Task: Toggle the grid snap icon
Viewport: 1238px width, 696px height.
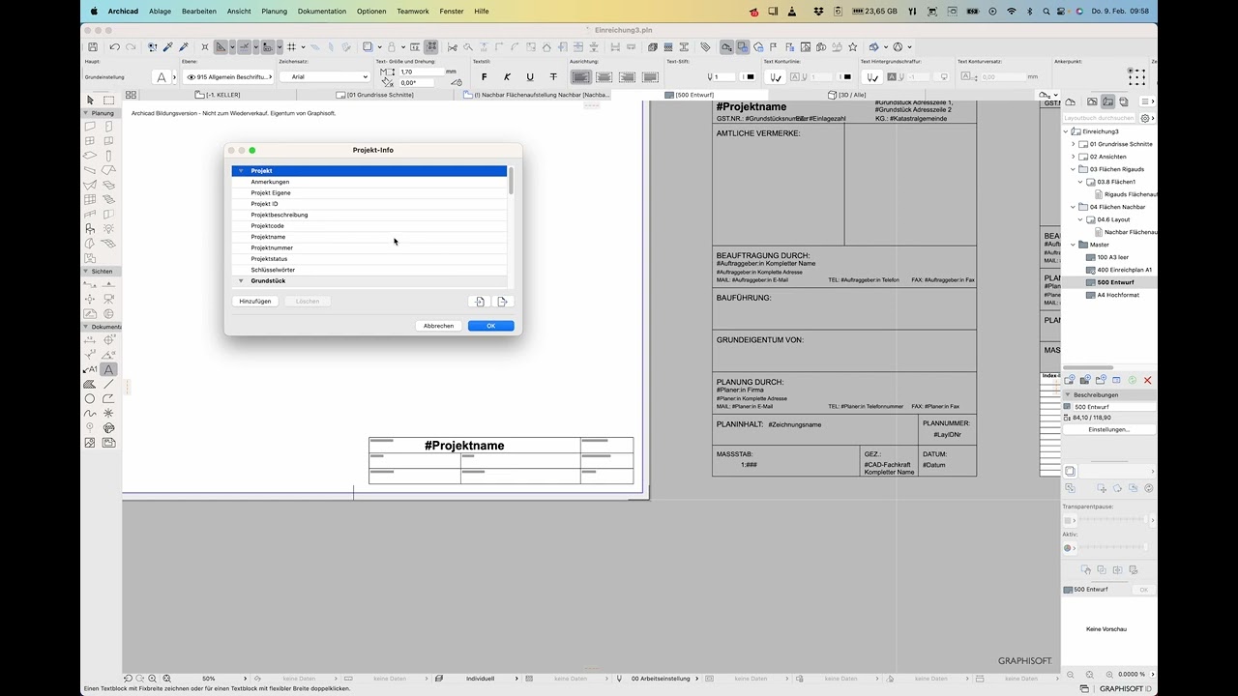Action: [291, 46]
